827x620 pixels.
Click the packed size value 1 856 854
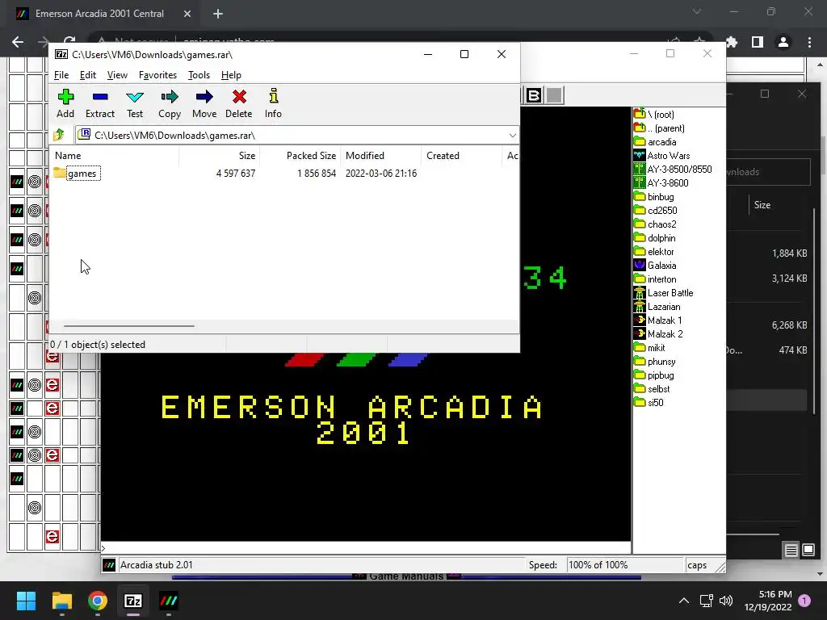317,174
